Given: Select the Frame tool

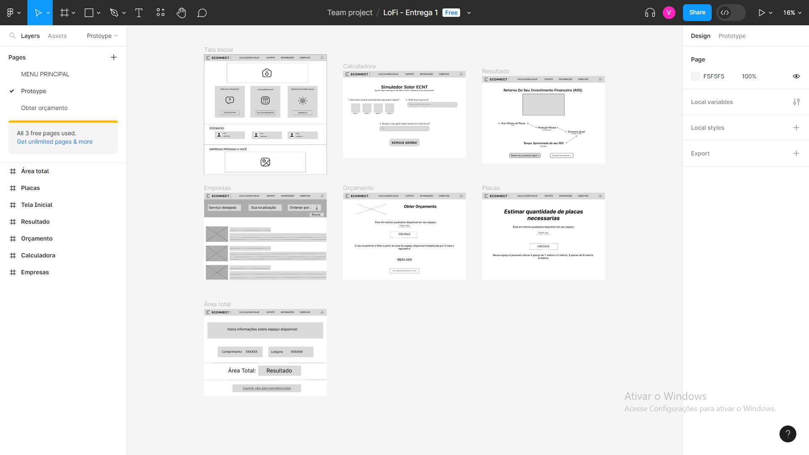Looking at the screenshot, I should (64, 13).
